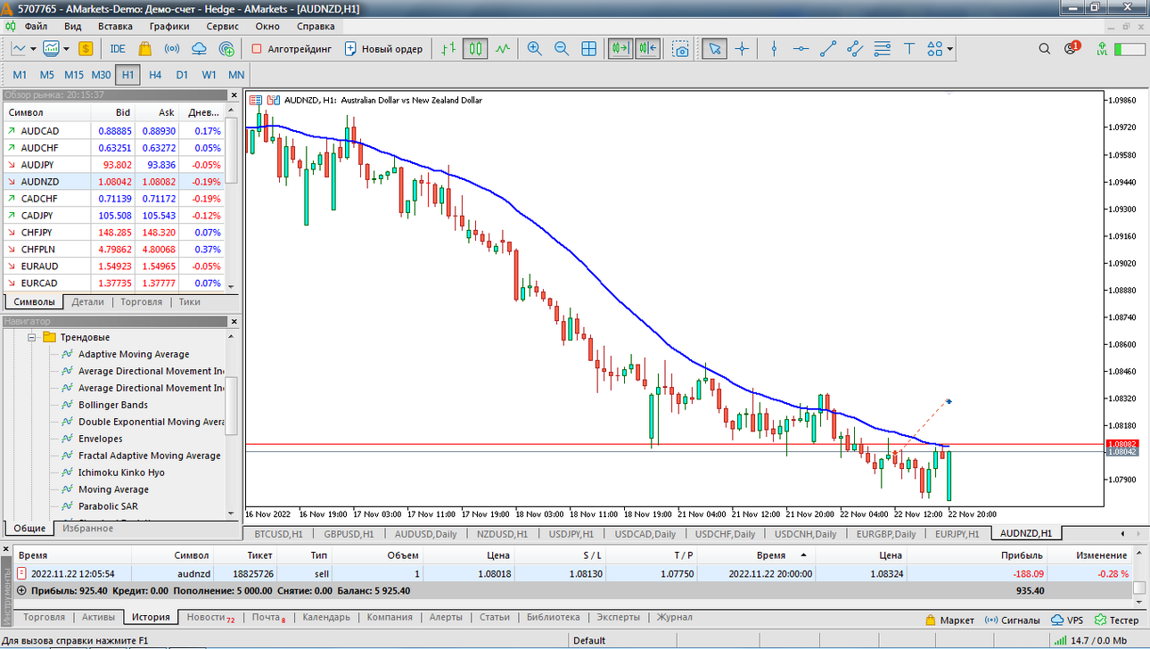Open the Новости tab in toolbox

tap(211, 617)
